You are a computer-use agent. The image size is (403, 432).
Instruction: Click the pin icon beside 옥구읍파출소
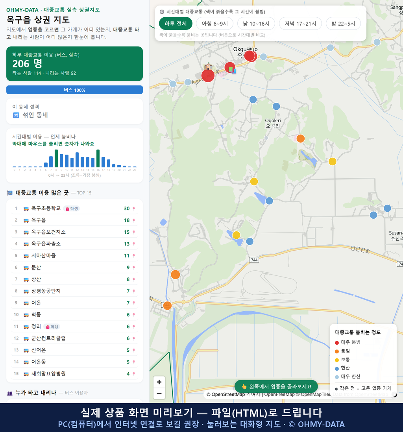[134, 244]
